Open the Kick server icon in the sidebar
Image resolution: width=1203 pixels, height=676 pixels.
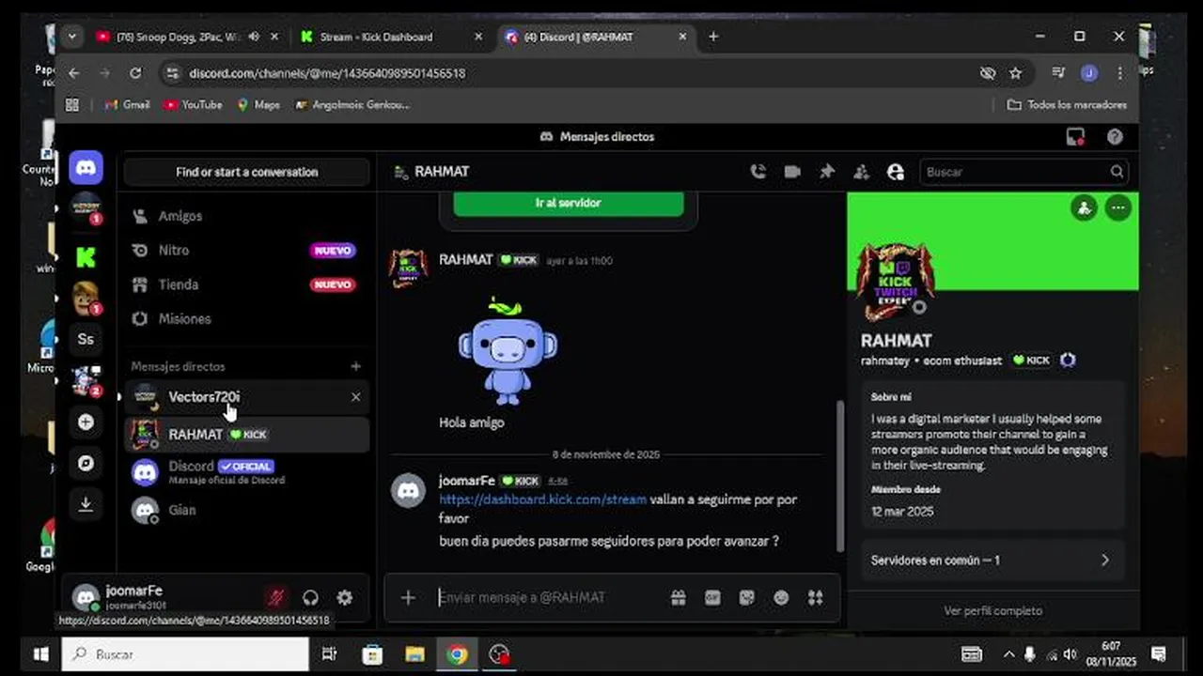click(86, 256)
